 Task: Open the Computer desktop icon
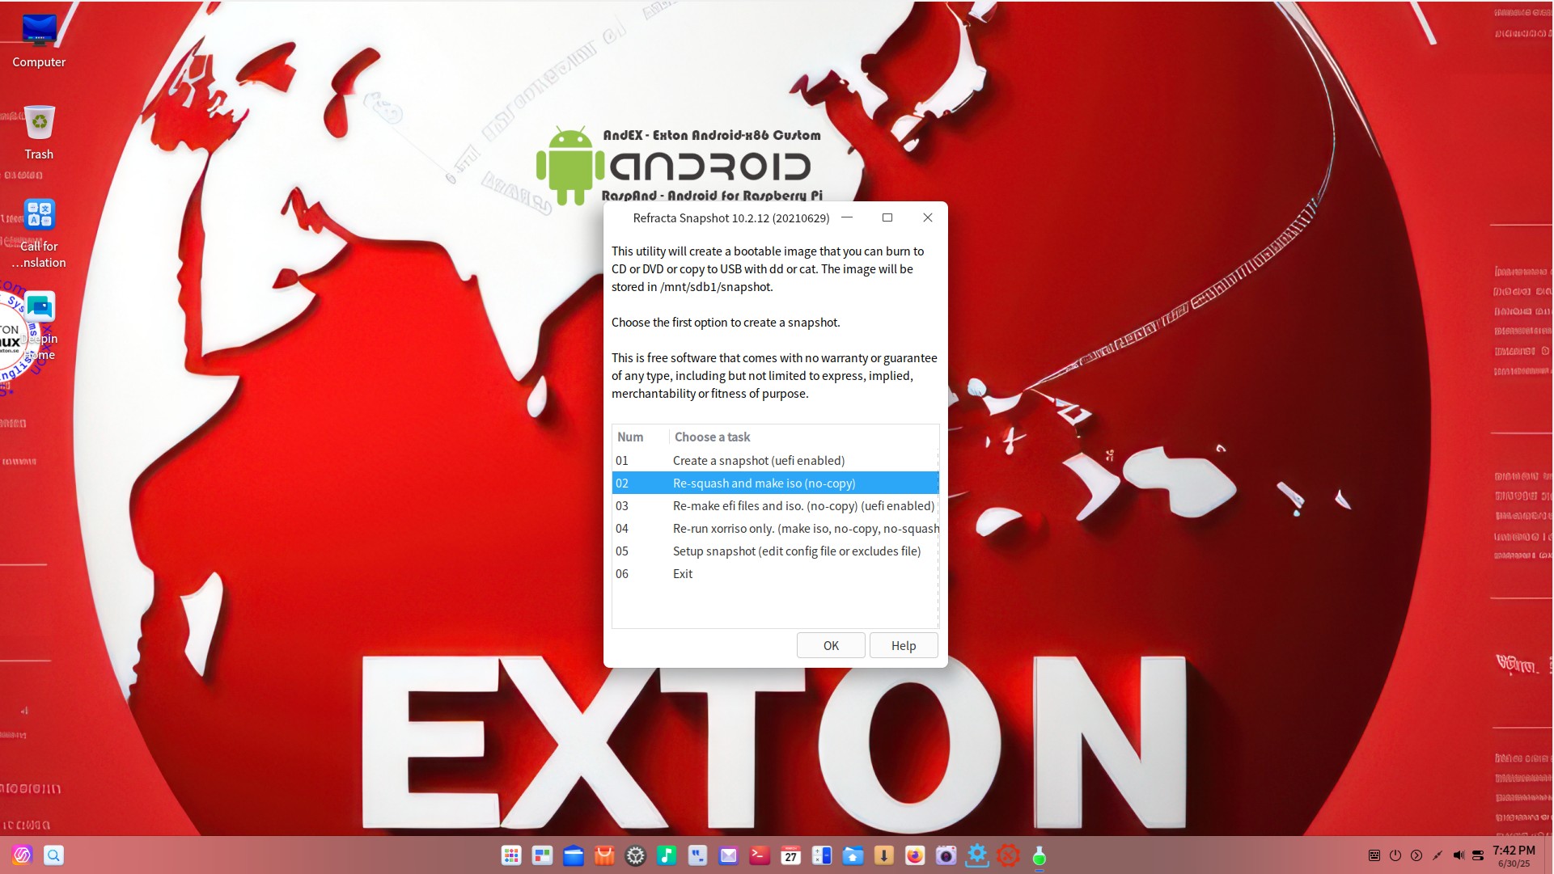(39, 40)
